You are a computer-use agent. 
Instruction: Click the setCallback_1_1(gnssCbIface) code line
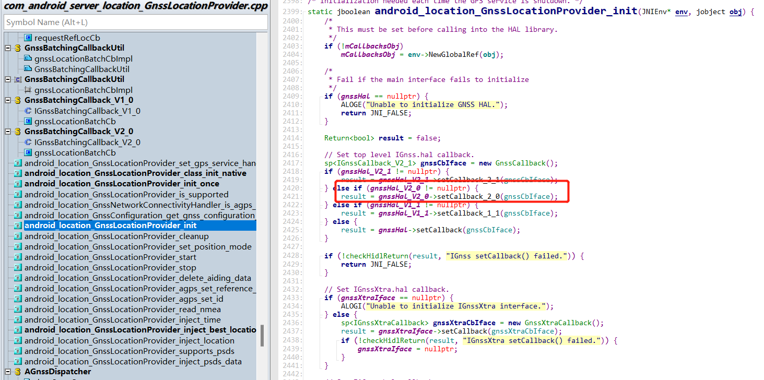pos(449,213)
